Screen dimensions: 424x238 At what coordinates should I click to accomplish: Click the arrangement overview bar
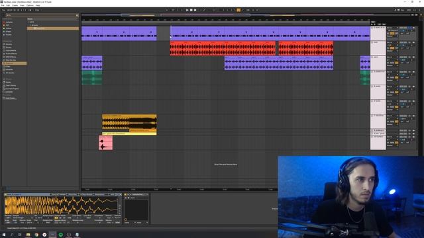[x=246, y=15]
